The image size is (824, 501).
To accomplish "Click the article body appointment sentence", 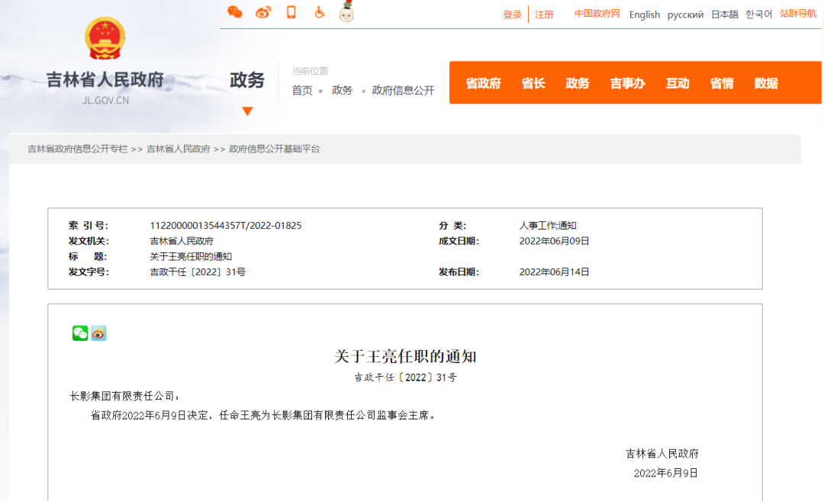I will 263,416.
